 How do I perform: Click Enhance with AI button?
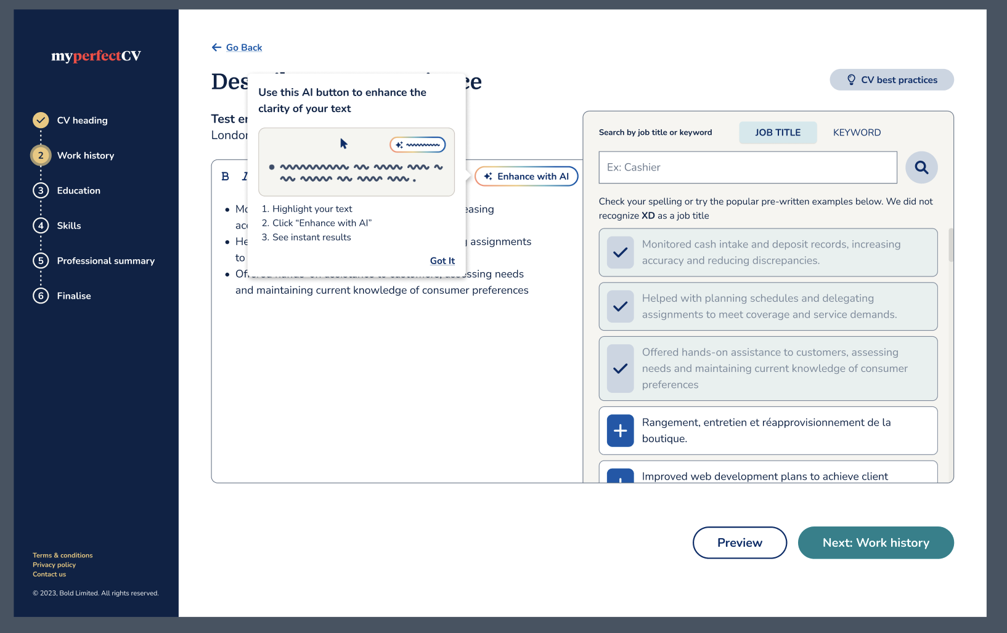point(526,176)
